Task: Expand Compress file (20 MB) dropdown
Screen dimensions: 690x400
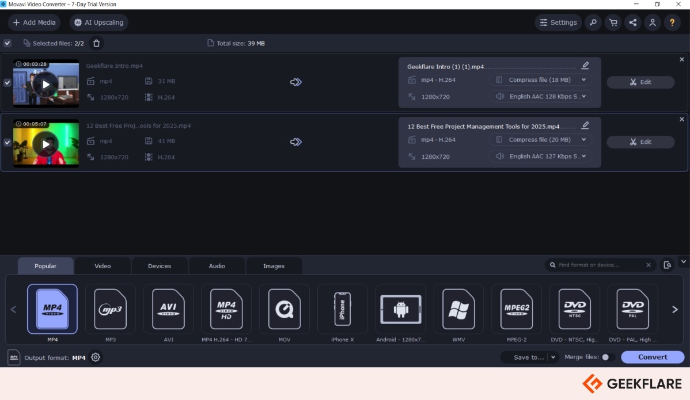Action: (540, 140)
